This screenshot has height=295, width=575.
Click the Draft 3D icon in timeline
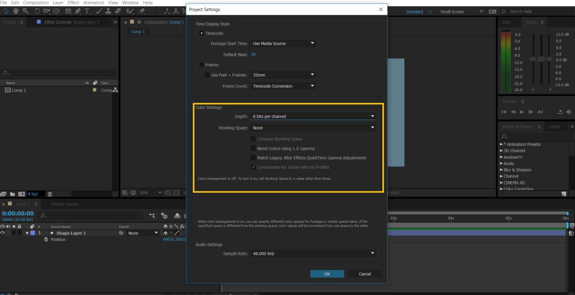pyautogui.click(x=164, y=216)
